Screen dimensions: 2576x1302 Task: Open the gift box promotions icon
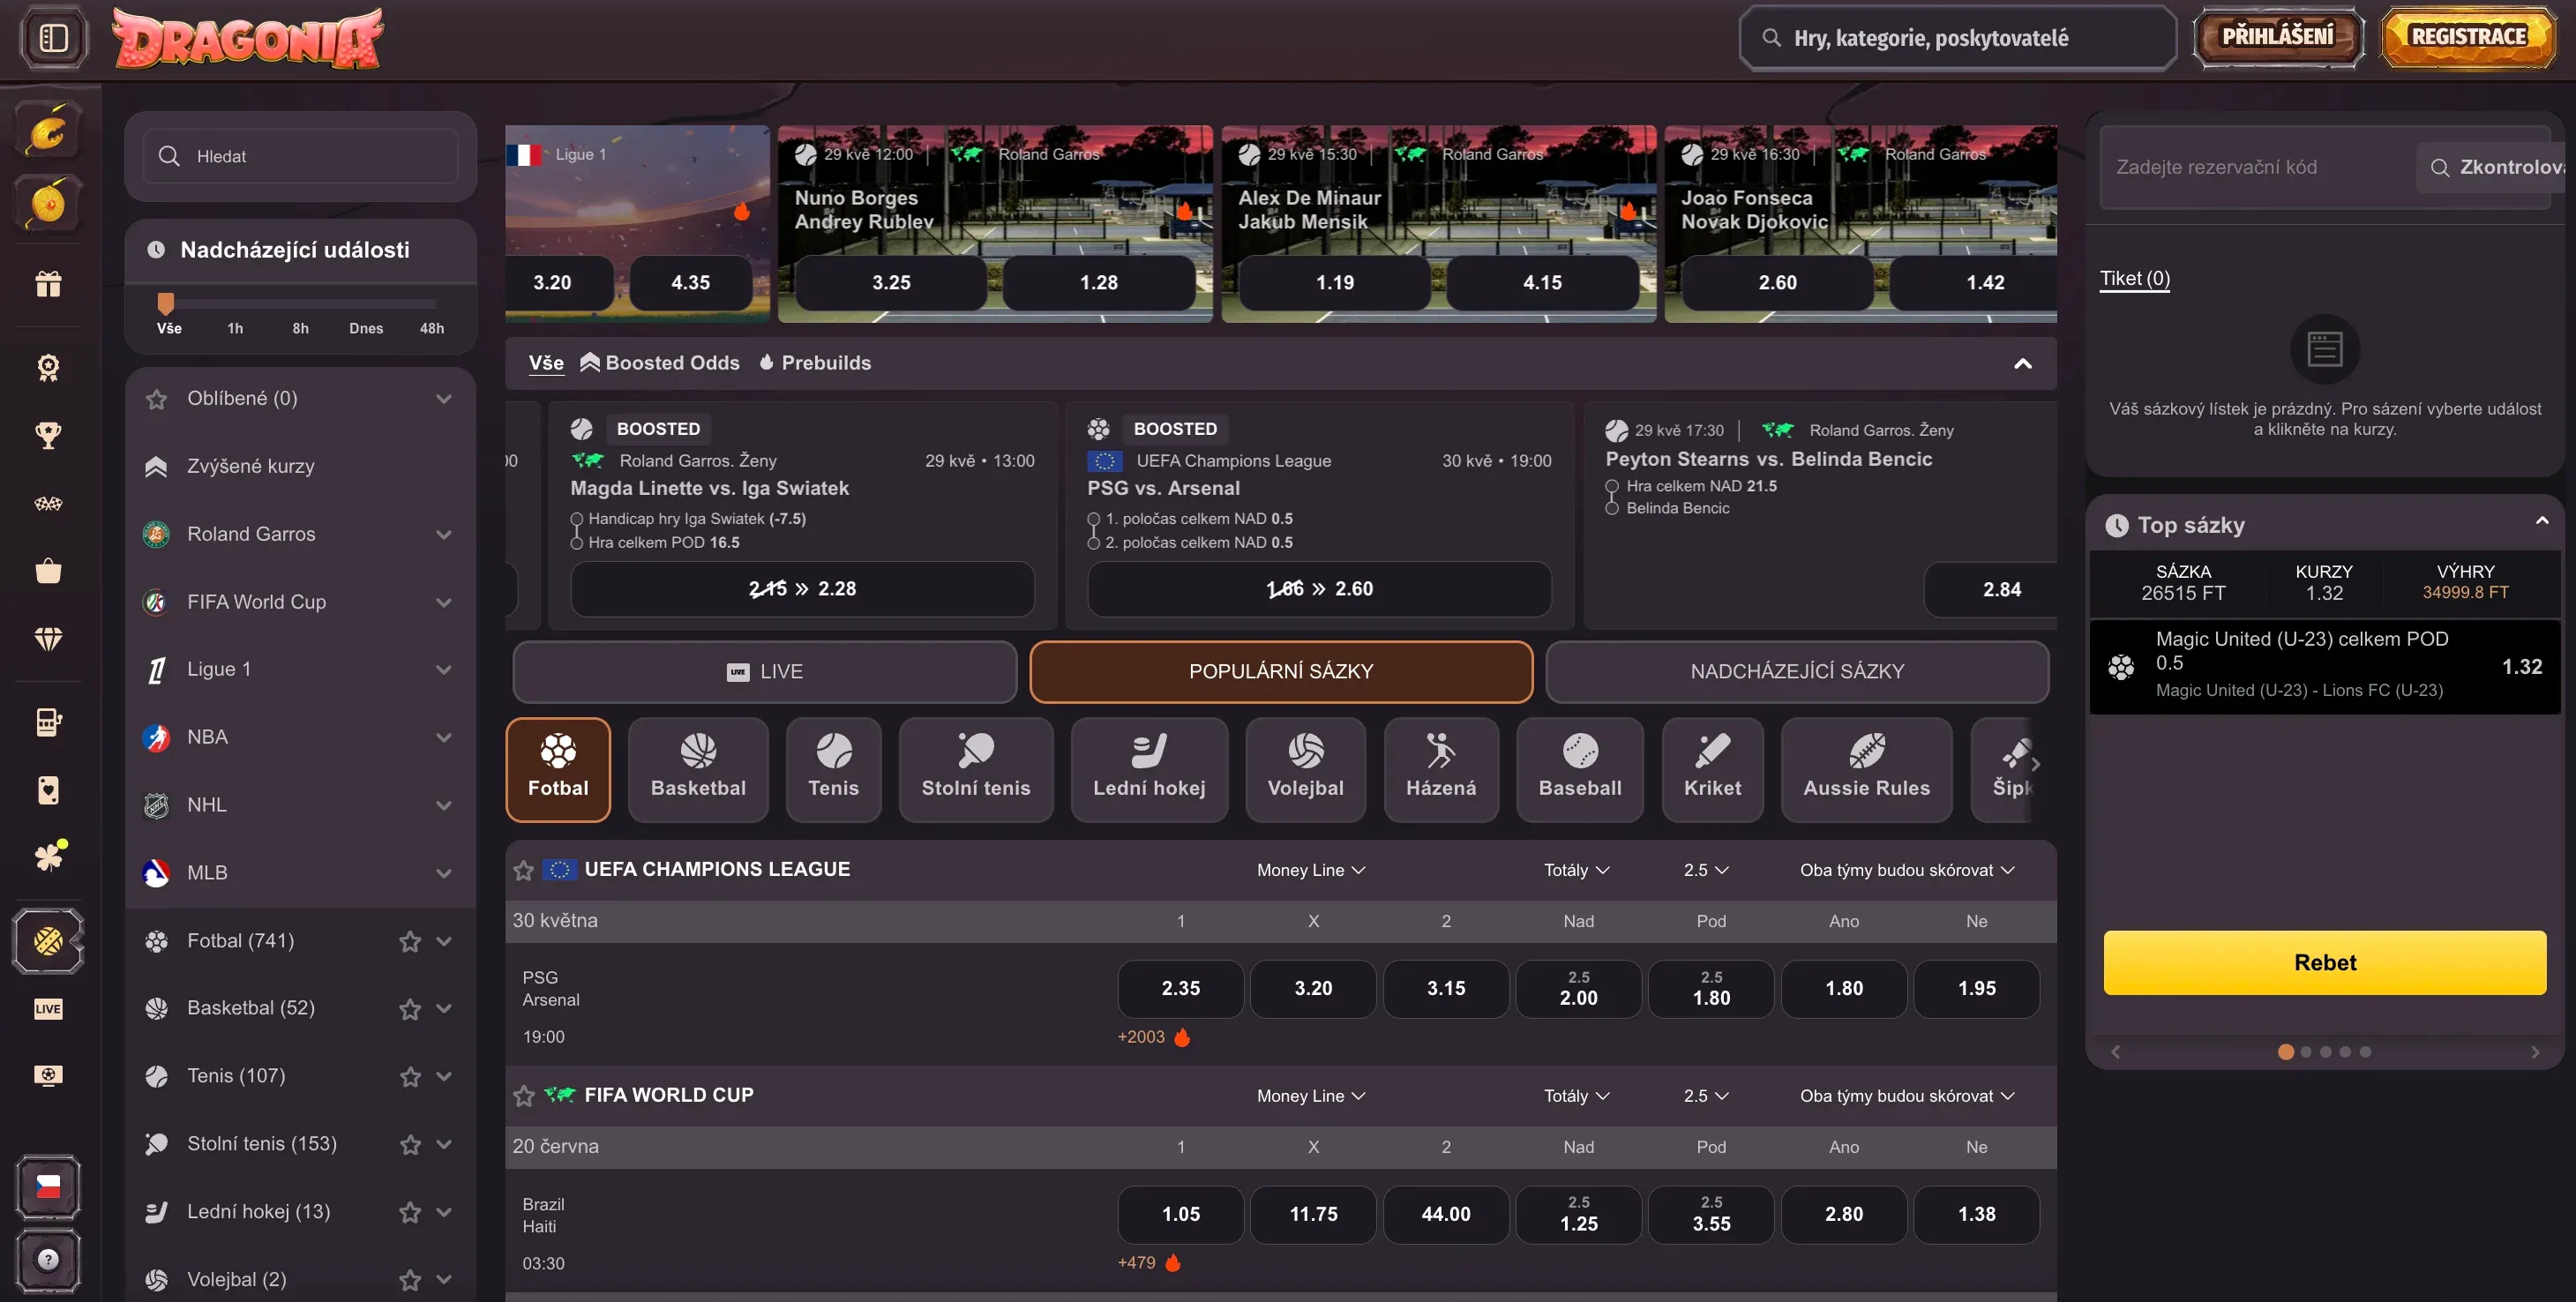coord(48,284)
